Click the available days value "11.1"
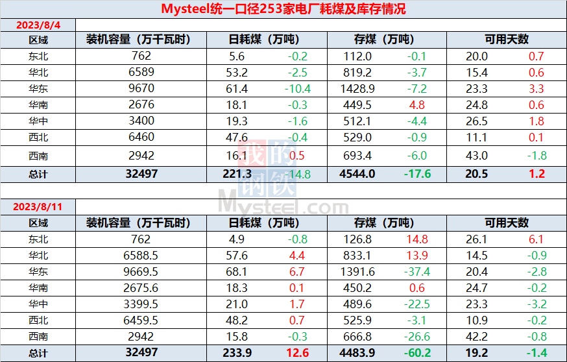The image size is (567, 362). [x=477, y=138]
